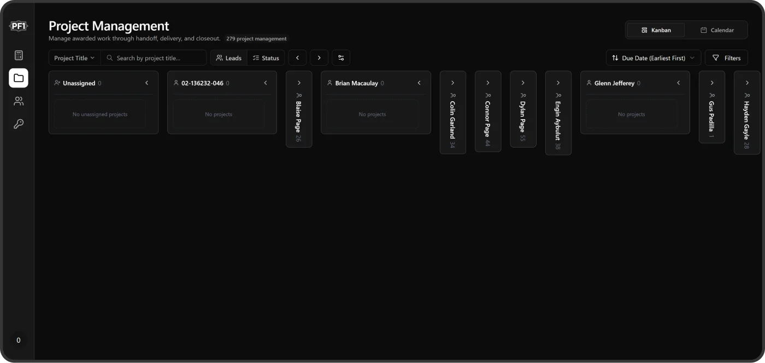This screenshot has width=765, height=363.
Task: Click the Search by project title field
Action: (x=154, y=58)
